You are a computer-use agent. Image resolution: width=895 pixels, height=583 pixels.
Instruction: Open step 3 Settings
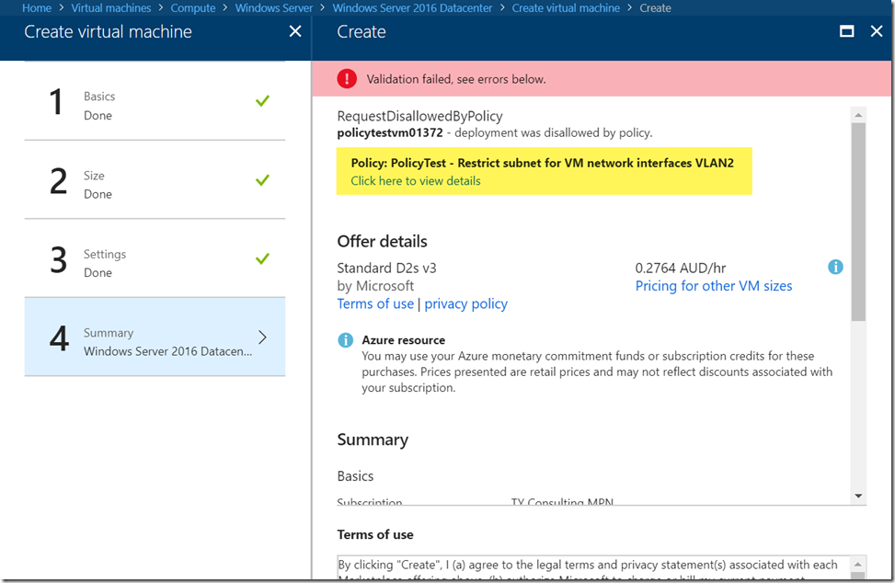[x=155, y=258]
